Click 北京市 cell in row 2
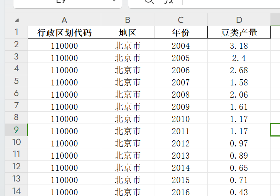 tap(128, 45)
